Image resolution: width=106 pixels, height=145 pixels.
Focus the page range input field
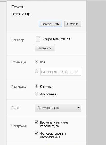(61, 72)
